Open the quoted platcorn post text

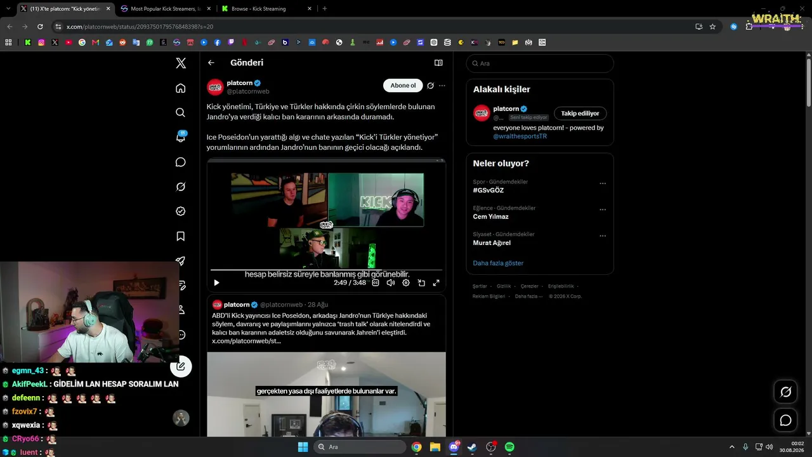321,328
